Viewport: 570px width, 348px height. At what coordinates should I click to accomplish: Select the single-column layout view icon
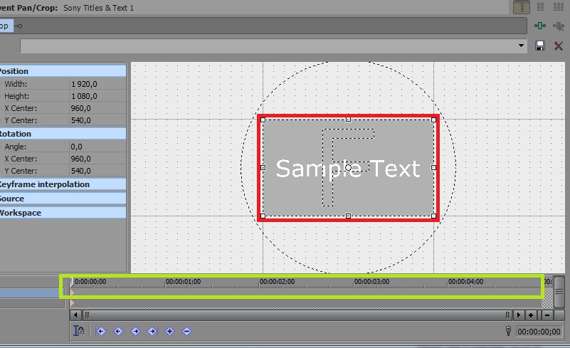[x=522, y=7]
